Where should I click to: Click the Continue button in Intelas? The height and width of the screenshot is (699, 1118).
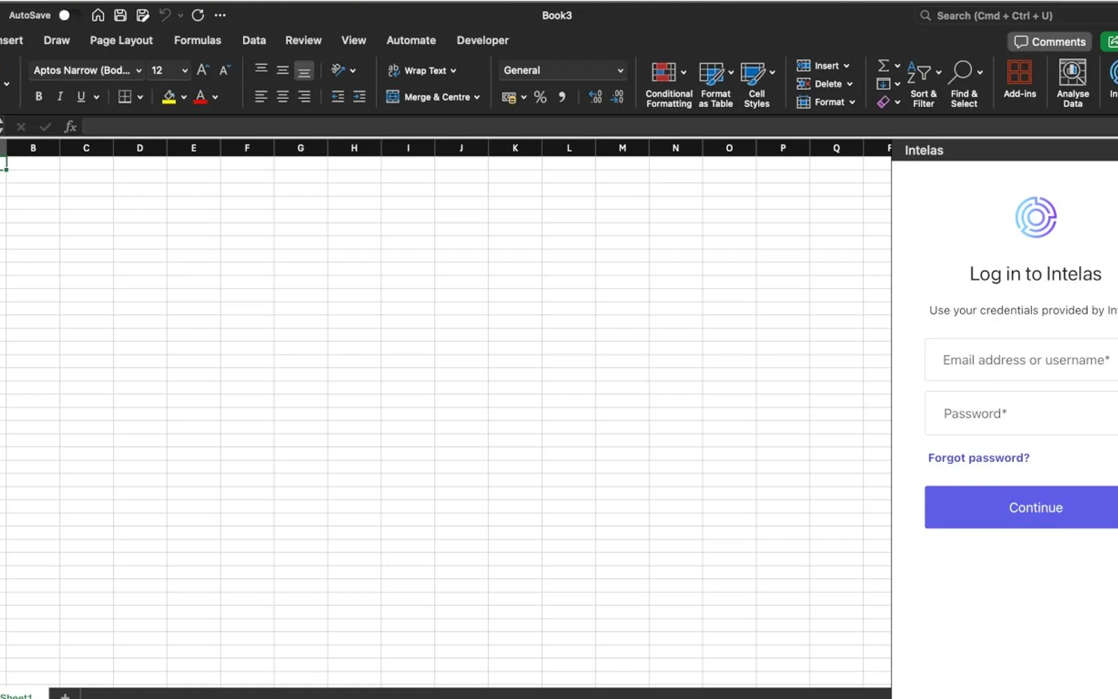click(1022, 507)
